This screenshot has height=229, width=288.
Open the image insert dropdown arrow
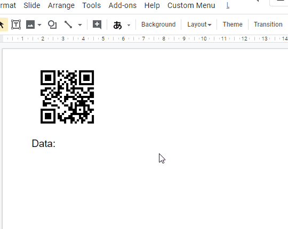39,24
